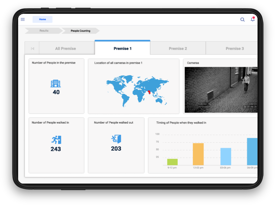Viewport: 275px width, 205px height.
Task: Open the Premise 3 tab
Action: [x=231, y=48]
